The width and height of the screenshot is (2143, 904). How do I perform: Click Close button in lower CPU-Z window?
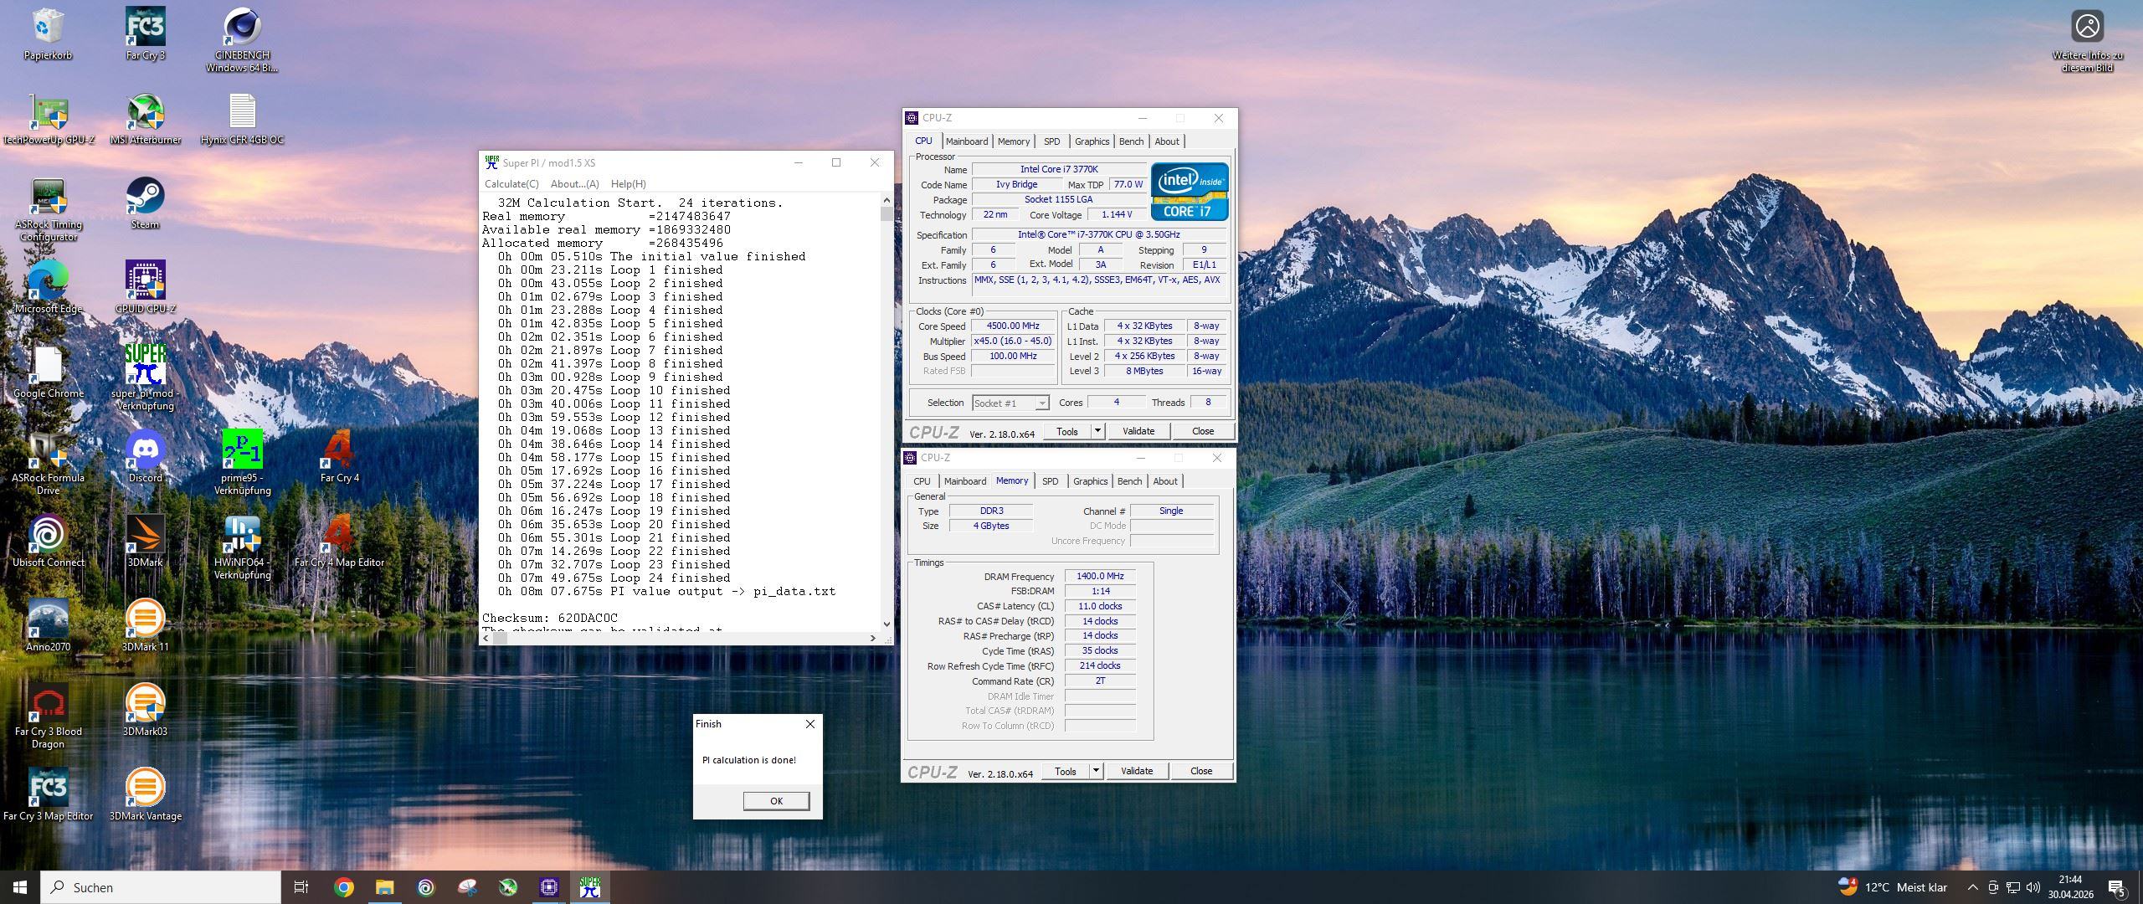point(1200,771)
